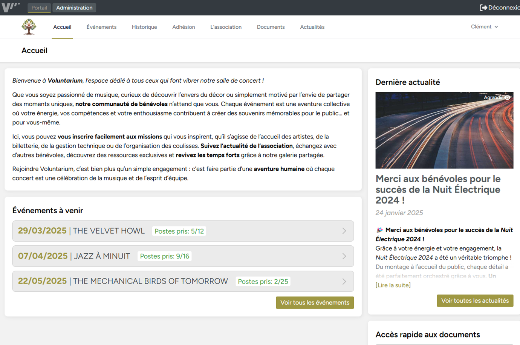
Task: Open the Adhésion page
Action: point(184,27)
